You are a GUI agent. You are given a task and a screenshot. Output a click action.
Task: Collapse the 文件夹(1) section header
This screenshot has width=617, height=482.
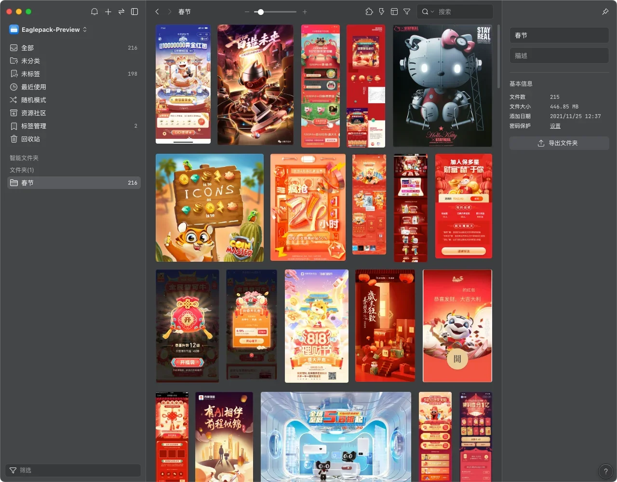22,170
